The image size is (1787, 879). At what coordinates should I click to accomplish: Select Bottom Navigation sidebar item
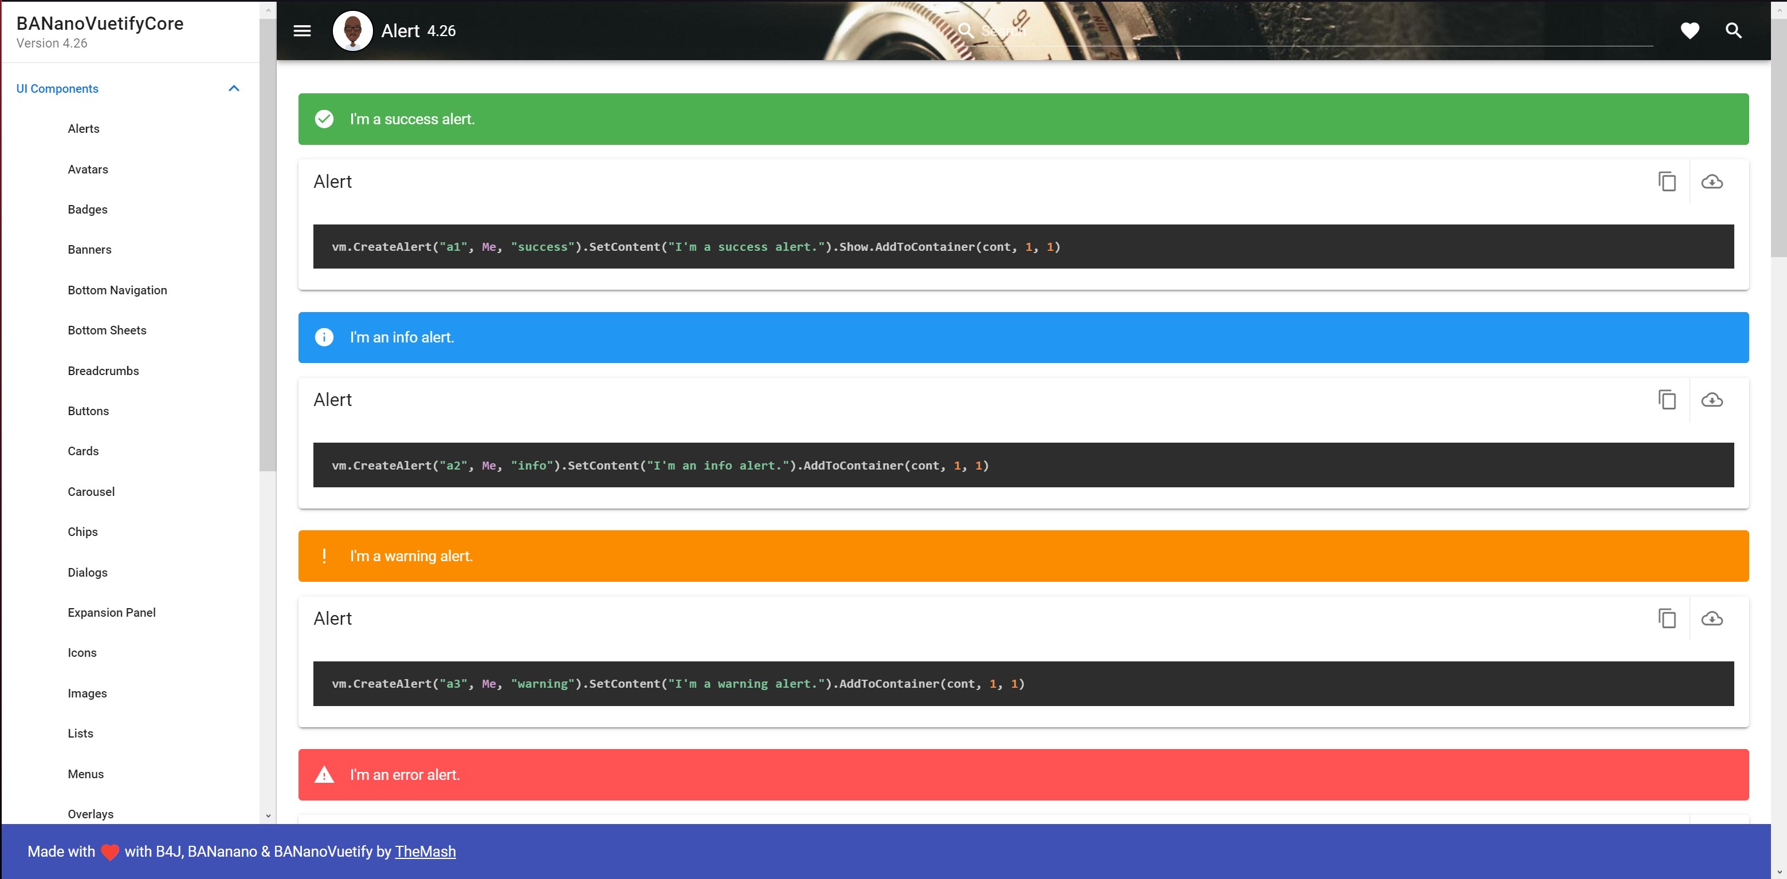point(117,290)
